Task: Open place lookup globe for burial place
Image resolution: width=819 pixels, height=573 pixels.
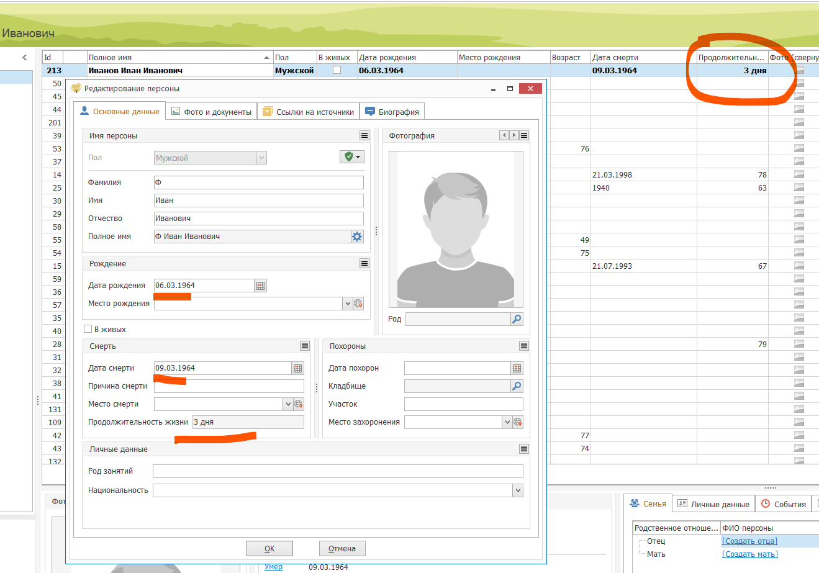Action: (518, 422)
